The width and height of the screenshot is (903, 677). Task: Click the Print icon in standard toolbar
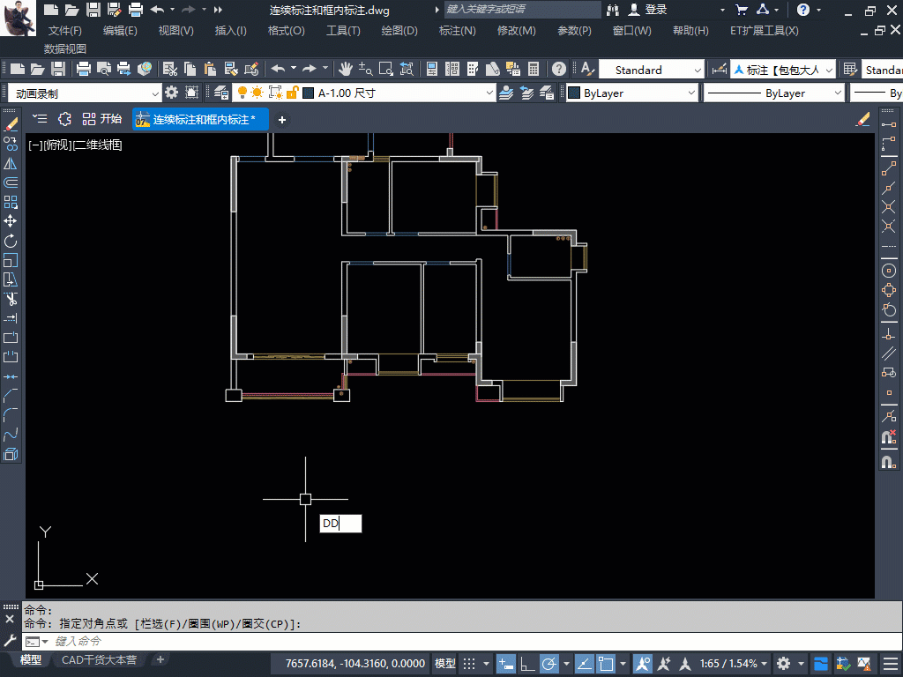(x=84, y=69)
